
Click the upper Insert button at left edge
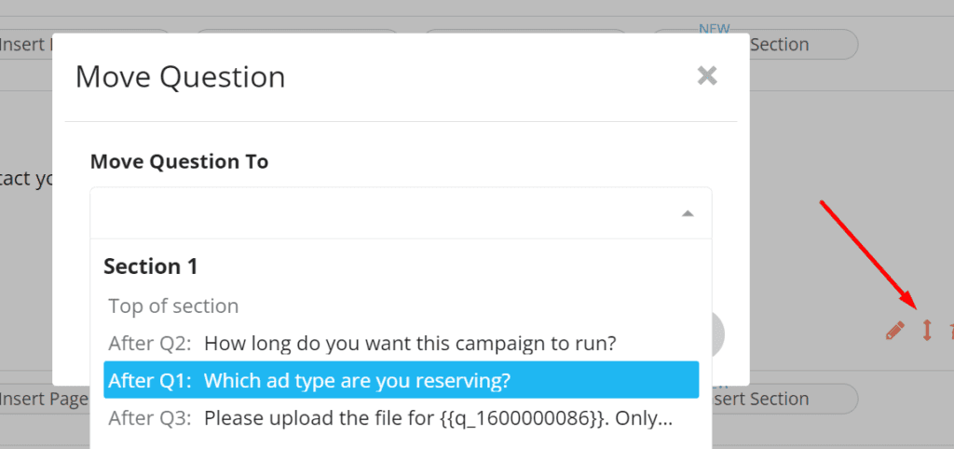26,45
